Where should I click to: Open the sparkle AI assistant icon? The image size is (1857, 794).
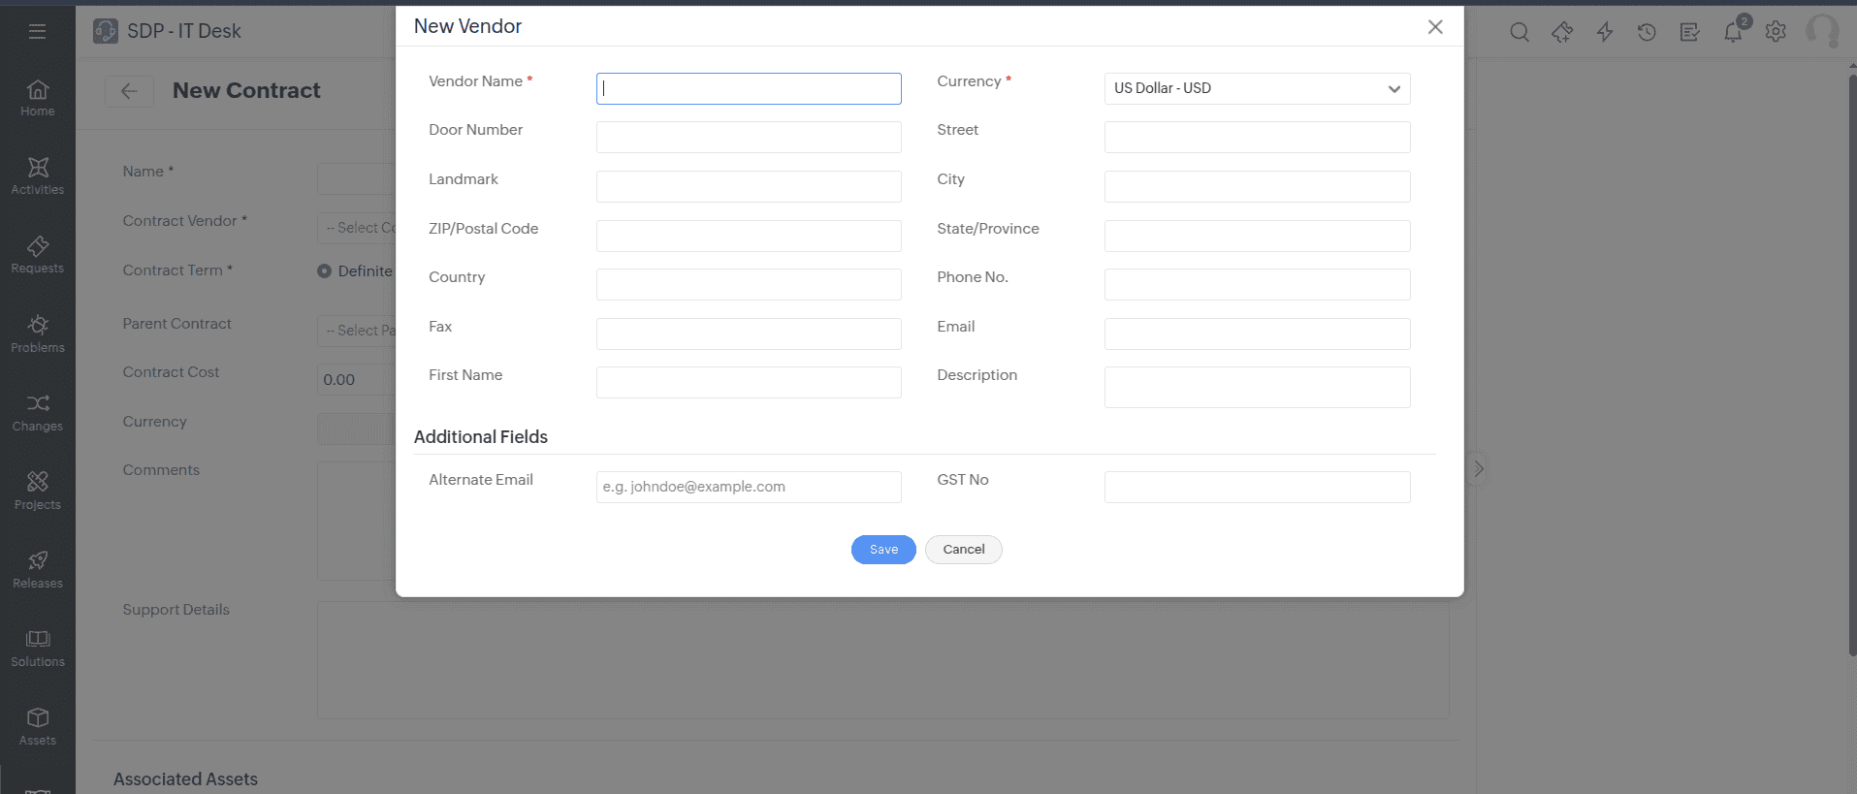pyautogui.click(x=1562, y=32)
